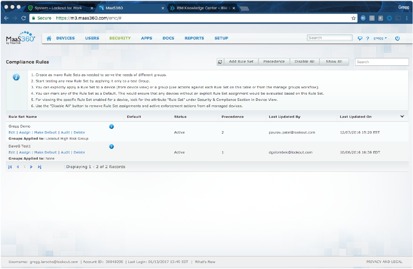The width and height of the screenshot is (413, 269).
Task: Make DaveG Test1 the default rule set
Action: [x=45, y=152]
